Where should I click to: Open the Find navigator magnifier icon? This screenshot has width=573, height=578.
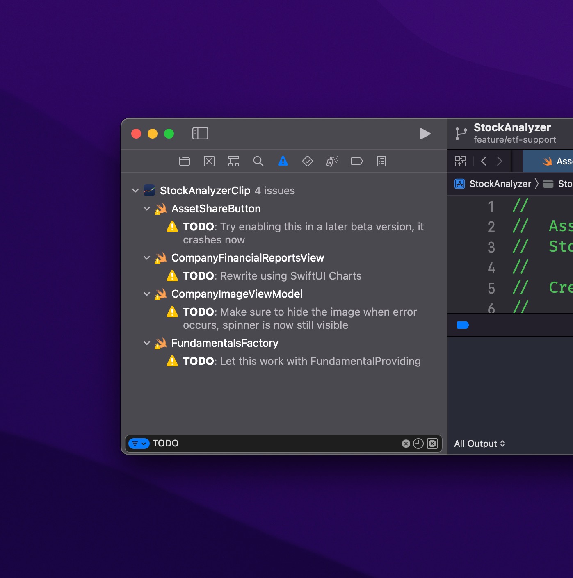point(258,161)
